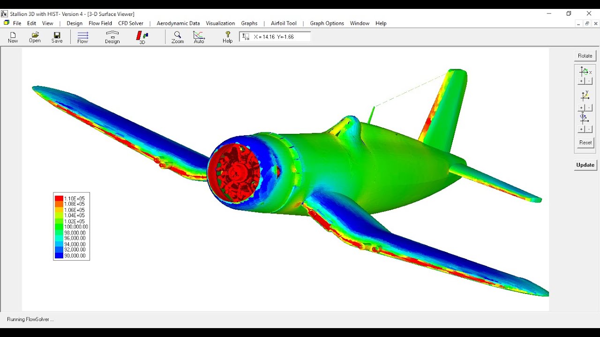Screen dimensions: 600x337
Task: Switch to the 3D view icon
Action: click(142, 37)
